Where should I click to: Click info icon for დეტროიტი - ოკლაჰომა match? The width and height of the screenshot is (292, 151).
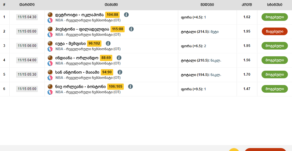126,15
